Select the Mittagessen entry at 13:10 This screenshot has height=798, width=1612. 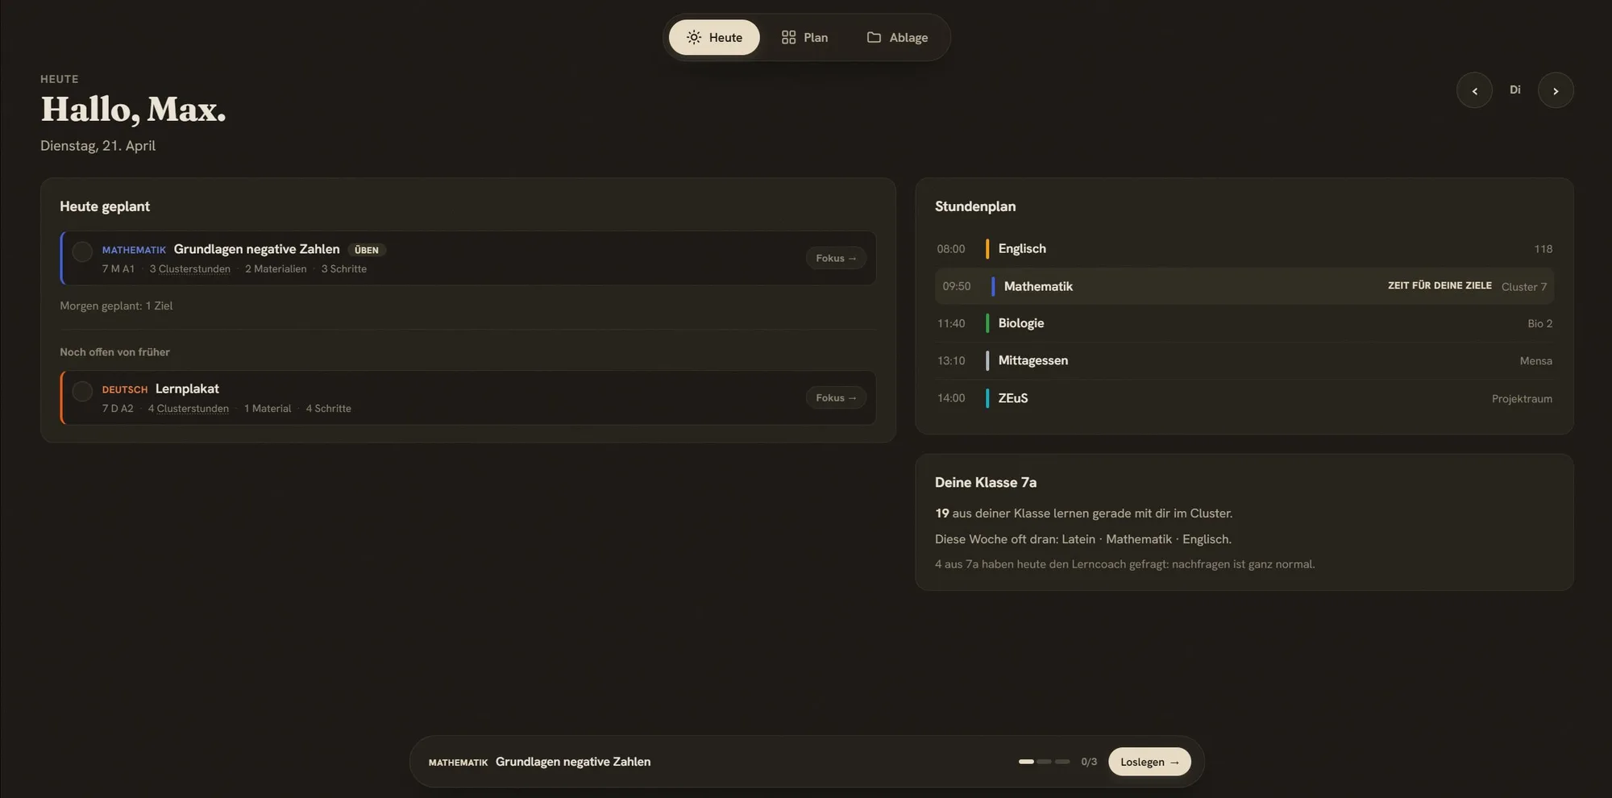pyautogui.click(x=1244, y=360)
